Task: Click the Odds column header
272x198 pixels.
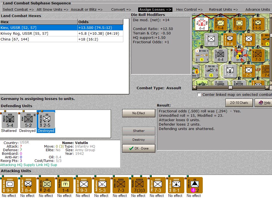Action: click(100, 22)
